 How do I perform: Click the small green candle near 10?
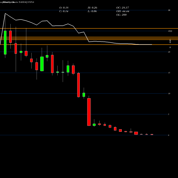click(x=84, y=95)
